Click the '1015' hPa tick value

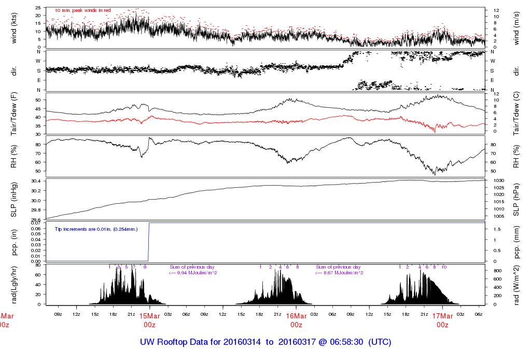pos(499,202)
